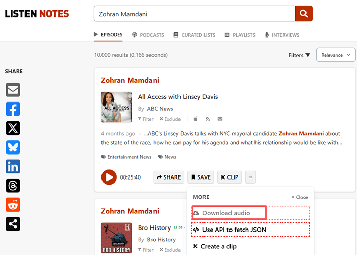
Task: Open the Playlists tab
Action: (240, 35)
